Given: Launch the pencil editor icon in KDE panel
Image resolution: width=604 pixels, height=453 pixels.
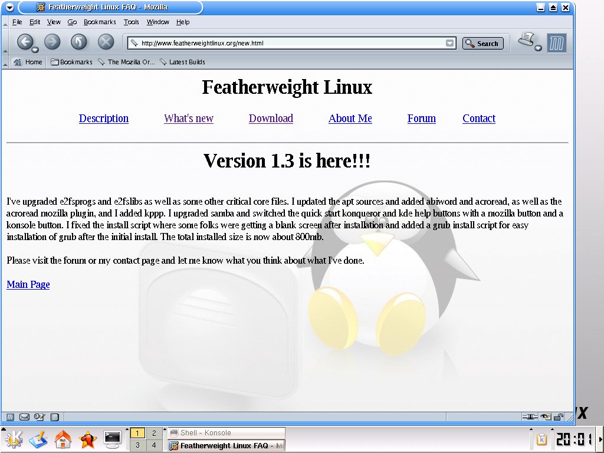Looking at the screenshot, I should tap(38, 439).
